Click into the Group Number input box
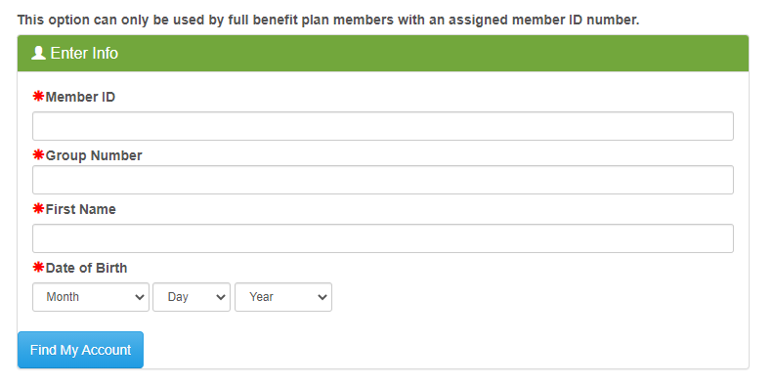The image size is (774, 385). [383, 180]
